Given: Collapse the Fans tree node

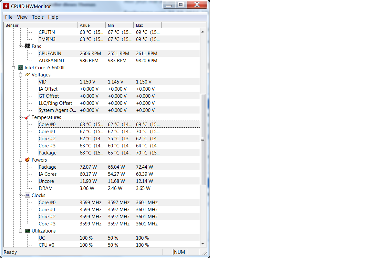Looking at the screenshot, I should [21, 46].
